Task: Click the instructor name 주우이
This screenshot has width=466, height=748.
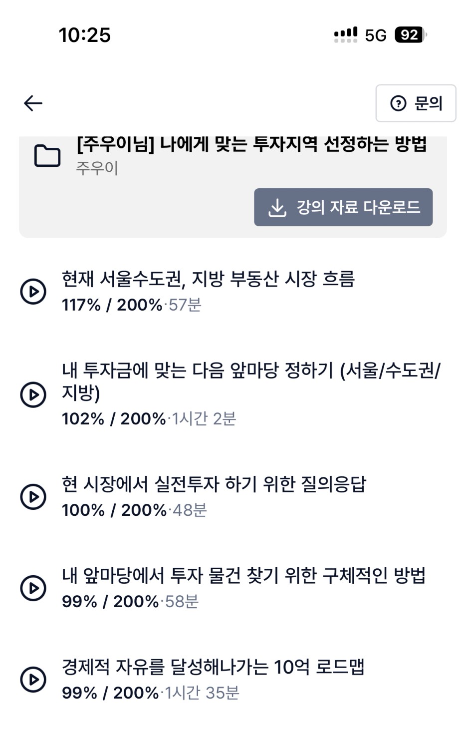Action: coord(97,168)
